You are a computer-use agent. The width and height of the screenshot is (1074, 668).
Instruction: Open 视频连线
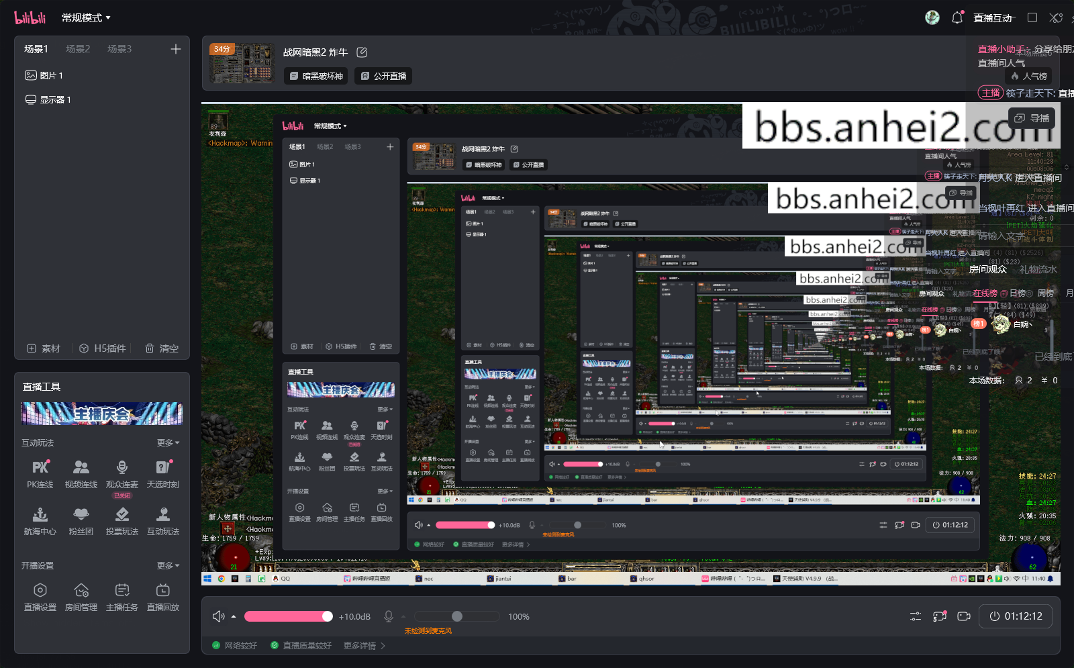pos(81,474)
